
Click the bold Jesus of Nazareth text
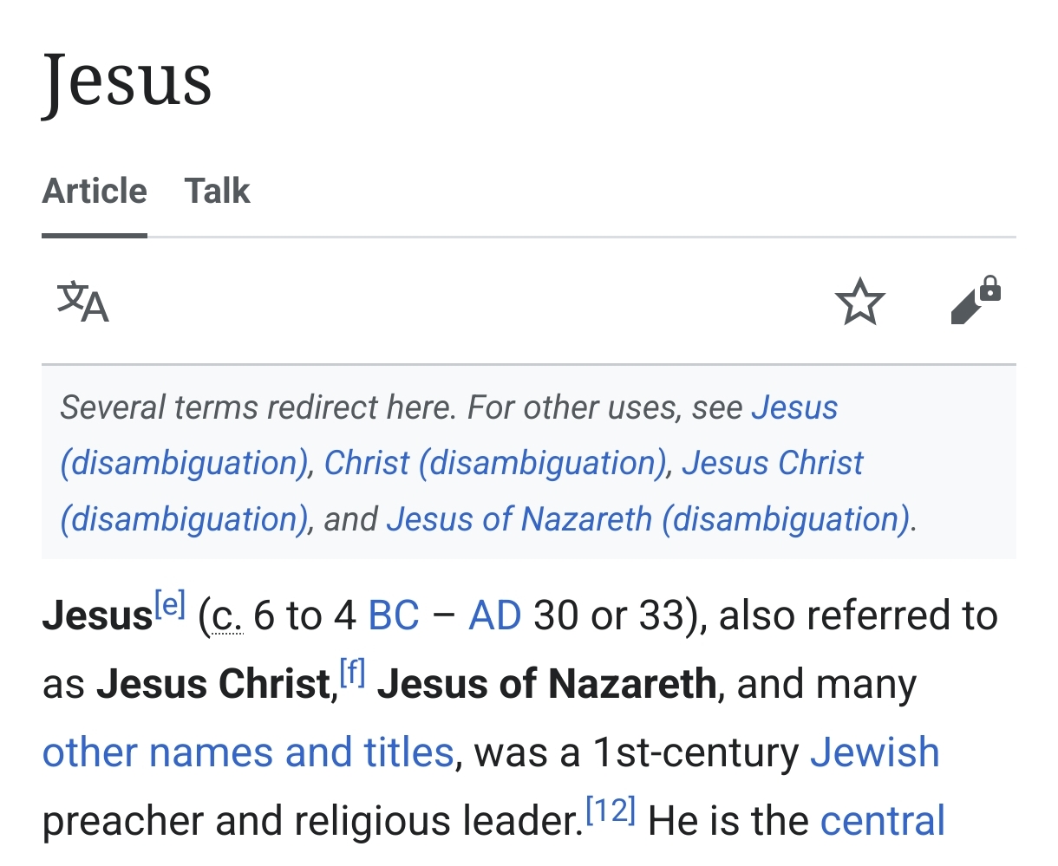546,684
